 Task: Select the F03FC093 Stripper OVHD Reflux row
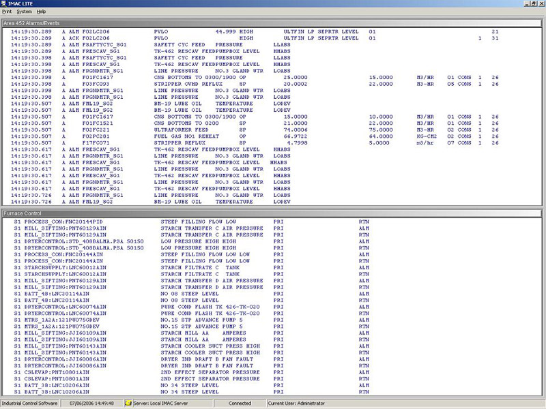[x=205, y=84]
